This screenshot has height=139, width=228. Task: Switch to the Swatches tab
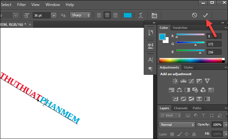tap(180, 28)
